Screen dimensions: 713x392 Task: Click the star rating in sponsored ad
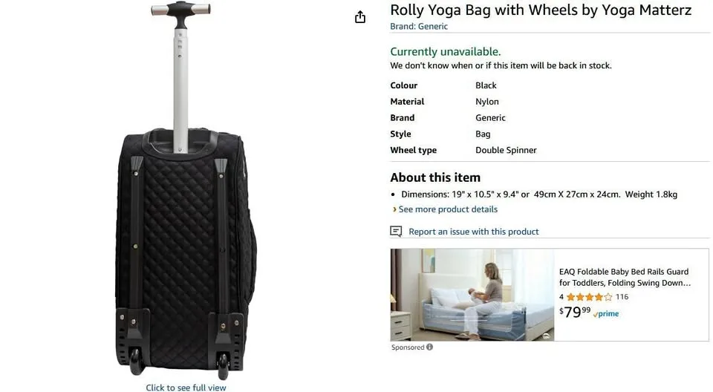click(x=589, y=297)
